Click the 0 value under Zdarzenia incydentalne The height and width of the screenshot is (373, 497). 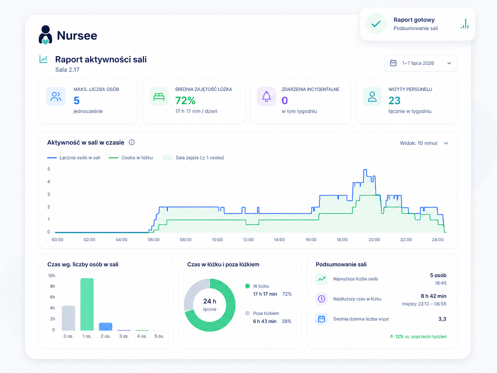click(x=285, y=101)
